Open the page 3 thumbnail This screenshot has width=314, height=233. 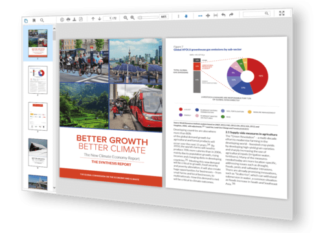point(38,116)
